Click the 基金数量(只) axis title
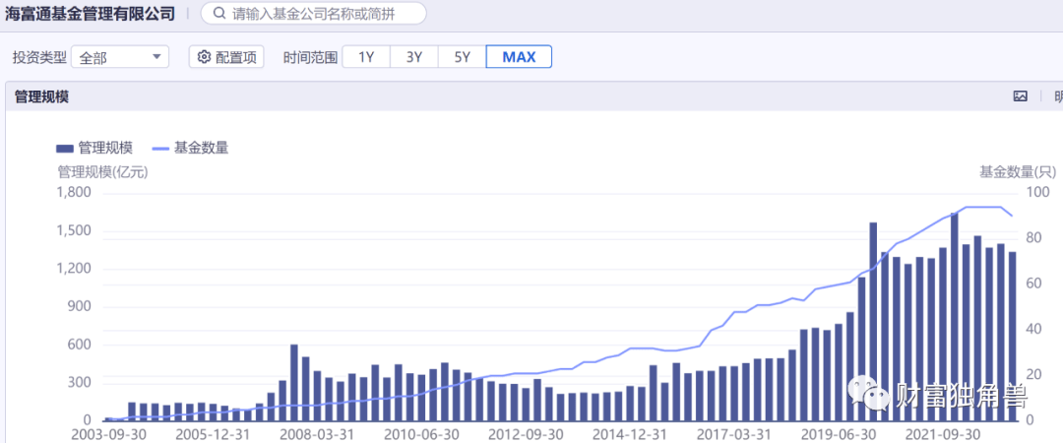The width and height of the screenshot is (1063, 443). 1018,171
